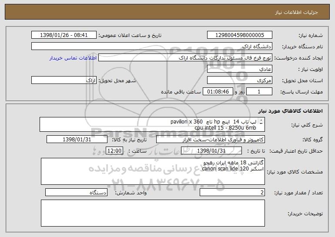The height and width of the screenshot is (237, 335).
Task: Click the label اولویت نیاز
Action: [x=311, y=70]
